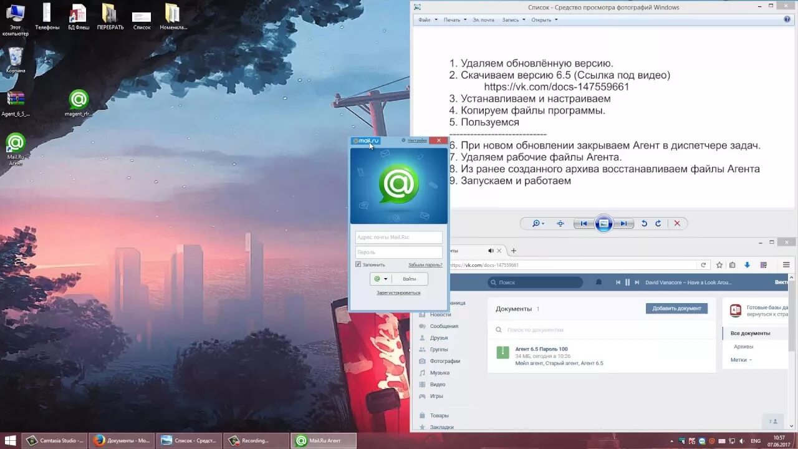798x449 pixels.
Task: Switch to Camtasia Studio taskbar item
Action: pos(55,440)
